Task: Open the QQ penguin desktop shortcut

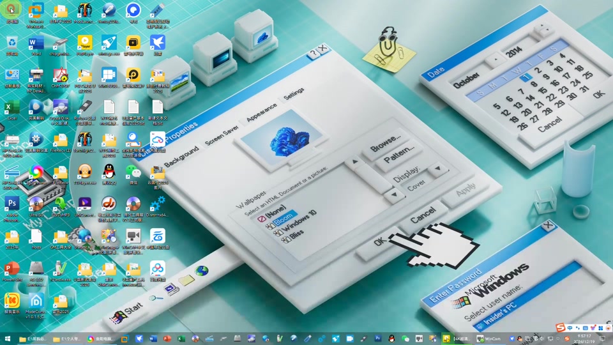Action: point(109,175)
